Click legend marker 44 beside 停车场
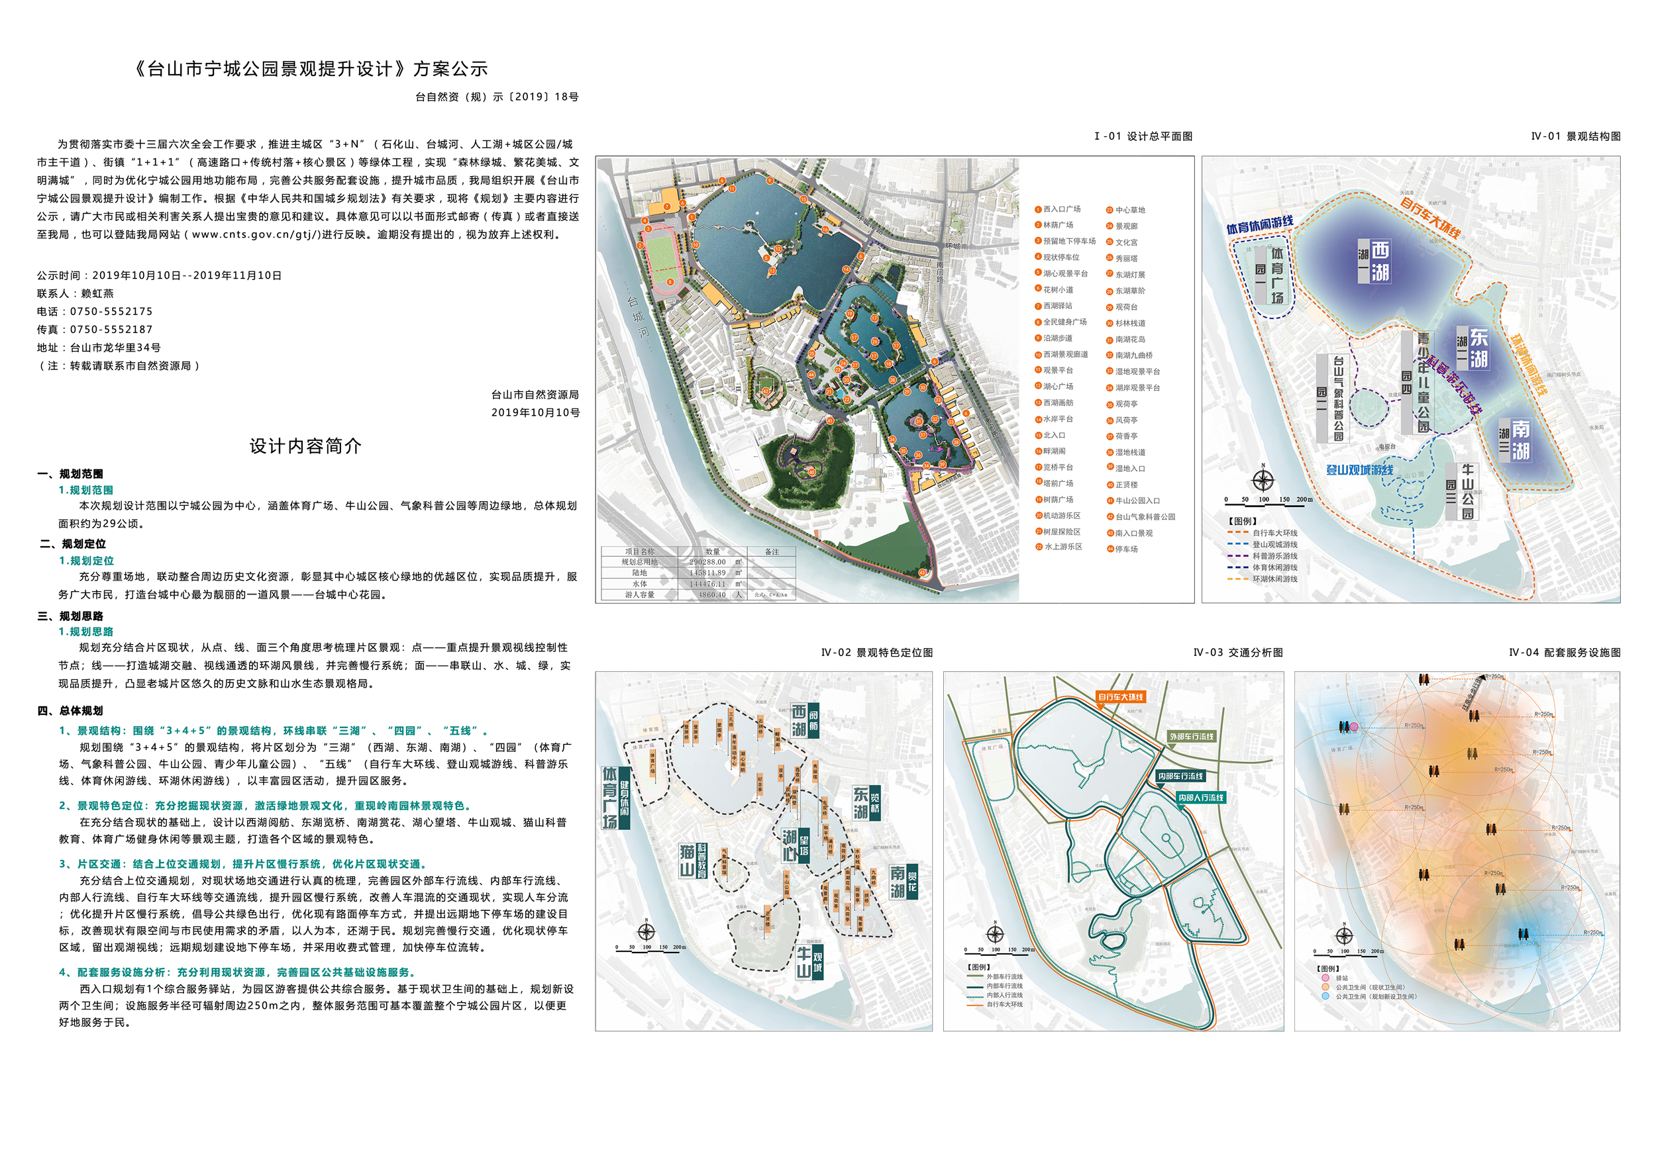The image size is (1656, 1169). 1110,549
